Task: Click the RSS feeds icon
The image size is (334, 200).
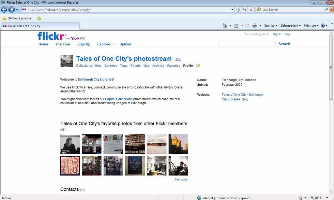Action: pyautogui.click(x=236, y=25)
